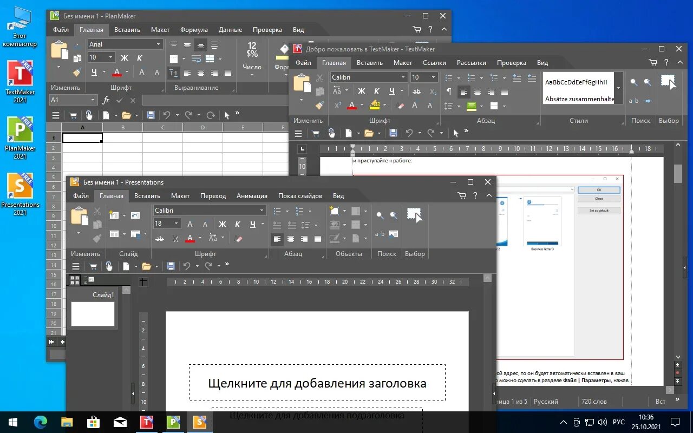
Task: Select the zoom magnifier icon in TextMaker
Action: (x=633, y=82)
